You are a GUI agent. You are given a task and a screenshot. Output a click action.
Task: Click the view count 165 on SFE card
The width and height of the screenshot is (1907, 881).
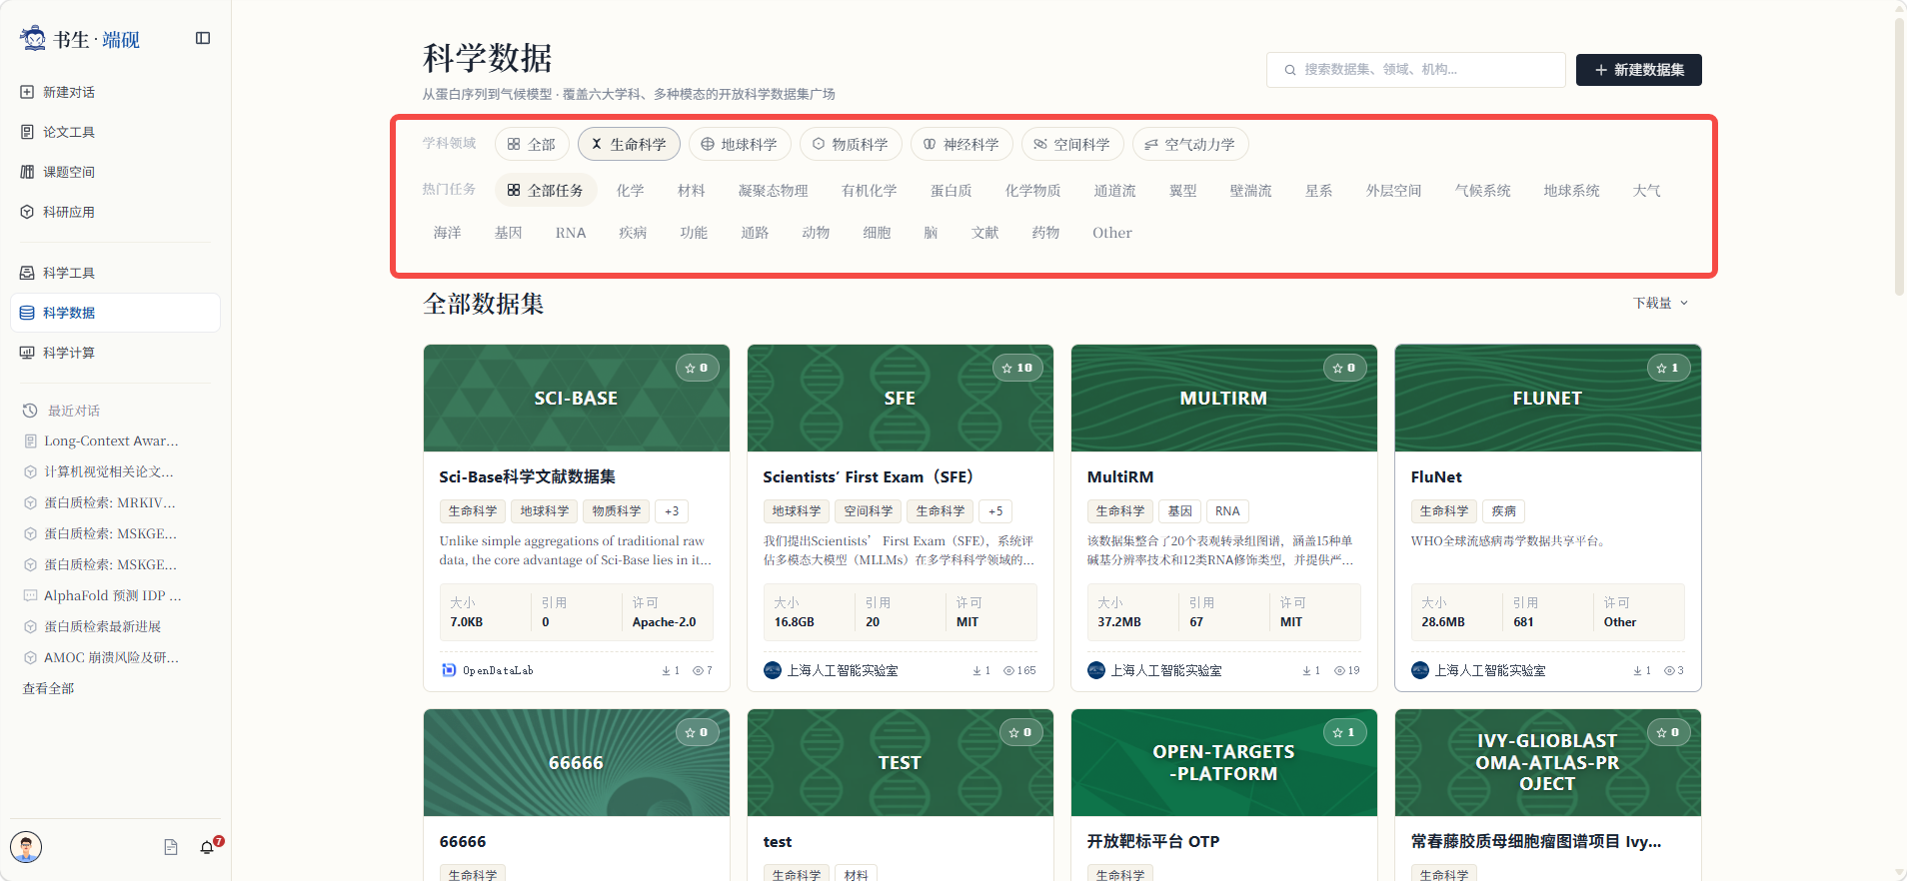[x=1019, y=670]
